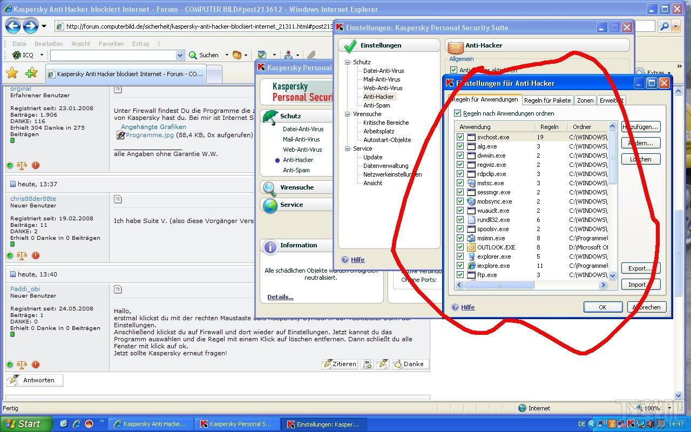Click the magnifier icon beside Virensuche
Image resolution: width=691 pixels, height=432 pixels.
(270, 187)
